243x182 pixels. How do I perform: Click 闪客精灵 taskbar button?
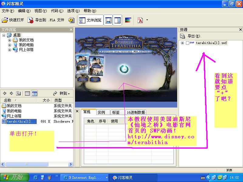click(x=133, y=177)
